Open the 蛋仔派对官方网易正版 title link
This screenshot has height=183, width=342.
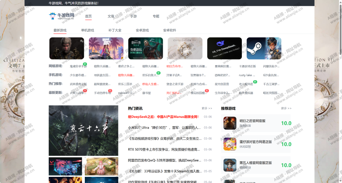255,142
